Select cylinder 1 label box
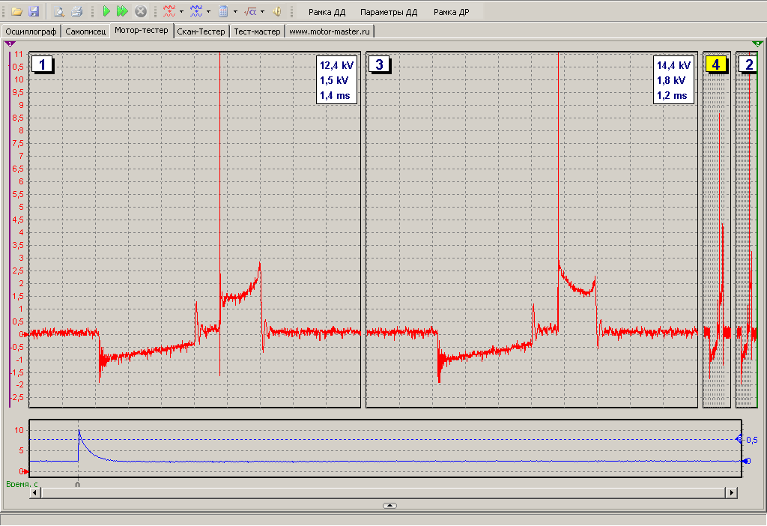 point(43,64)
